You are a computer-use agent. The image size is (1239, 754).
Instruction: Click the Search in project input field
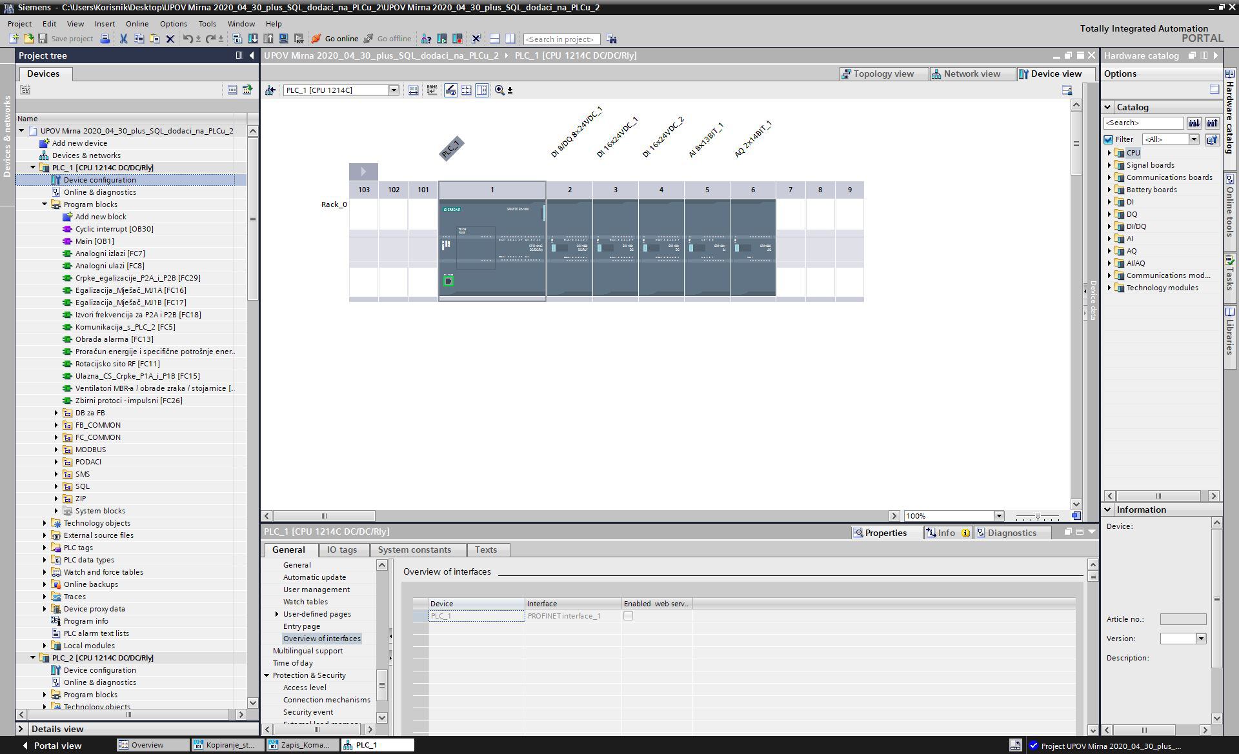click(x=561, y=39)
